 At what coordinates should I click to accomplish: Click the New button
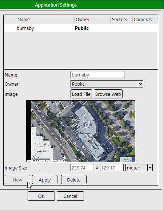pyautogui.click(x=17, y=180)
